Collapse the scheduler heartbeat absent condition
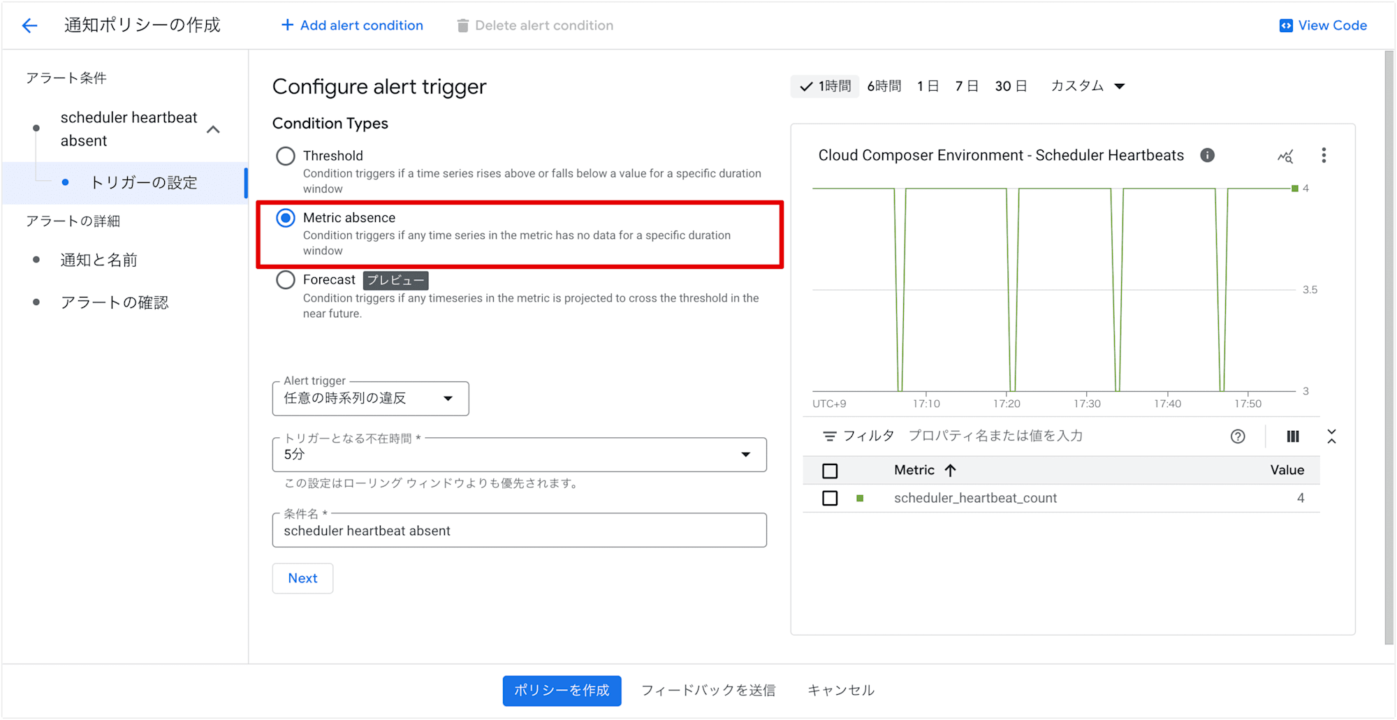The image size is (1397, 720). tap(214, 129)
